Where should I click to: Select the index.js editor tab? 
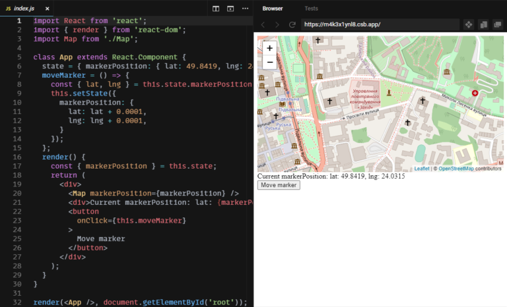(x=24, y=9)
